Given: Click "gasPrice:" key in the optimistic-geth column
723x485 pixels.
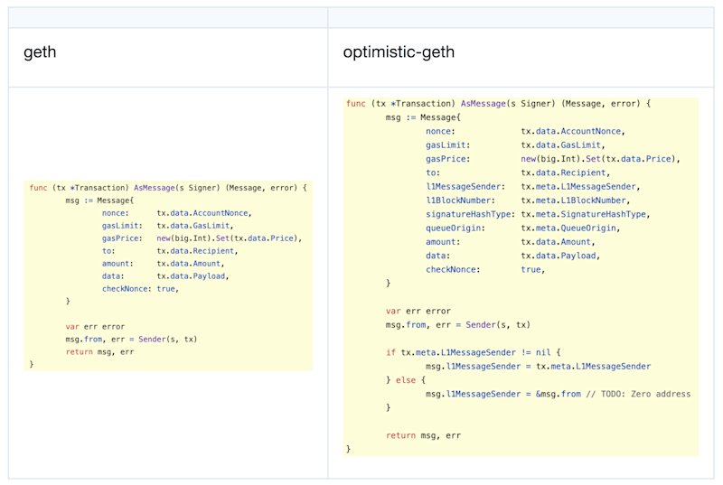Looking at the screenshot, I should 447,159.
